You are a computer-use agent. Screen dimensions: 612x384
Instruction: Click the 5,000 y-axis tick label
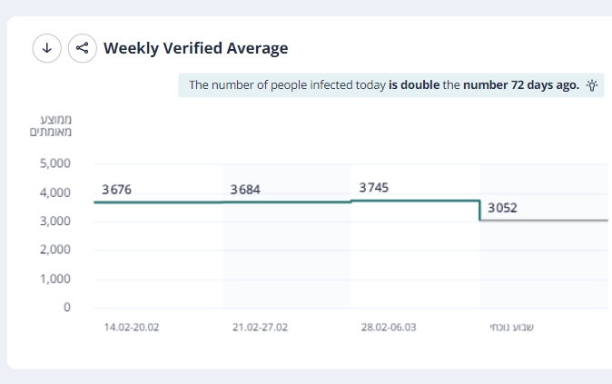[55, 163]
